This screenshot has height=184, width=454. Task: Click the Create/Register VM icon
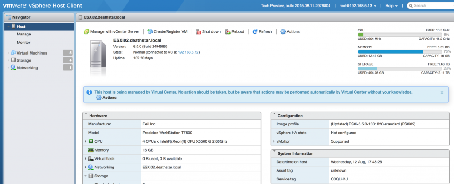150,31
